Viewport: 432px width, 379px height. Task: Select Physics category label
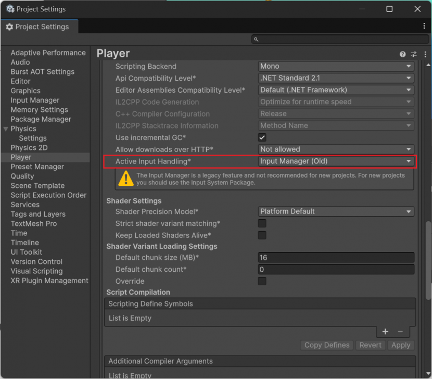[23, 129]
